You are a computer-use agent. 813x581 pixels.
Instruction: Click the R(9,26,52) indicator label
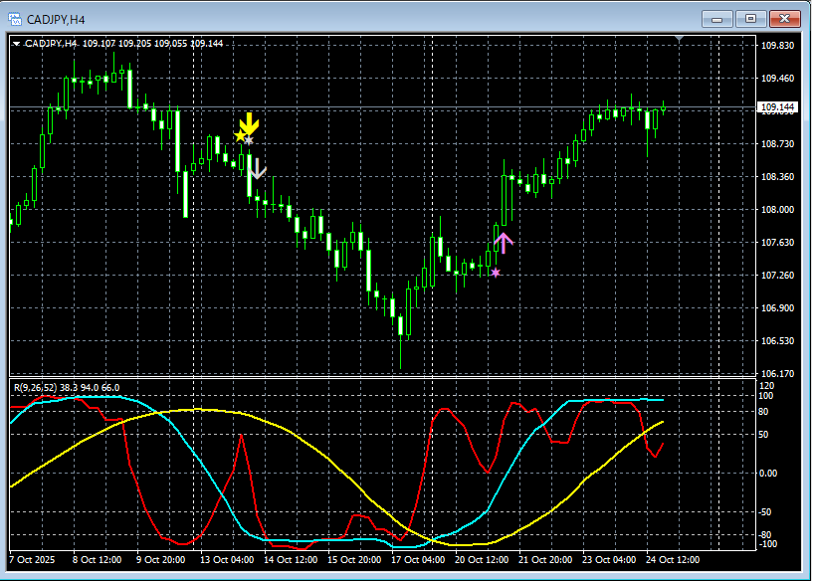coord(38,386)
